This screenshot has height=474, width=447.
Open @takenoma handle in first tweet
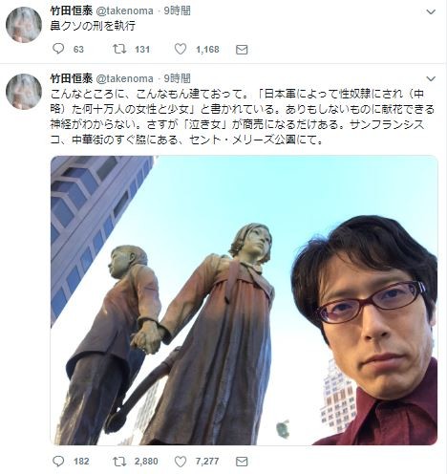pos(124,11)
